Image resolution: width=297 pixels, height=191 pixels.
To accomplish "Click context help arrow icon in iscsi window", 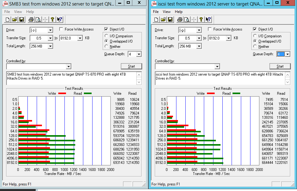I will 208,19.
